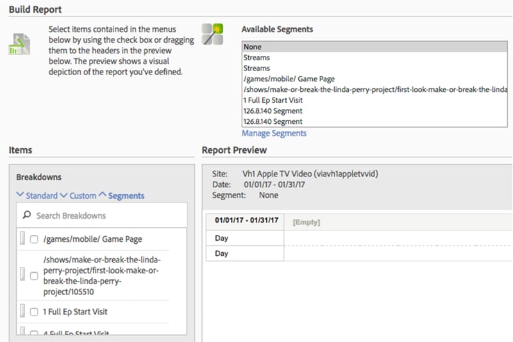Collapse the Segments breakdowns section
Image resolution: width=513 pixels, height=342 pixels.
coord(121,195)
